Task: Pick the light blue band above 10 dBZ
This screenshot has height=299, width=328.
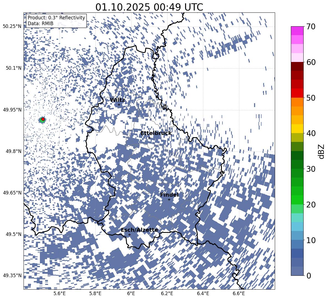Action: pyautogui.click(x=297, y=227)
